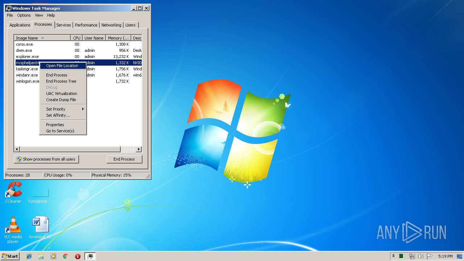Screen dimensions: 464x261
Task: Choose Create Dump File
Action: [63, 100]
